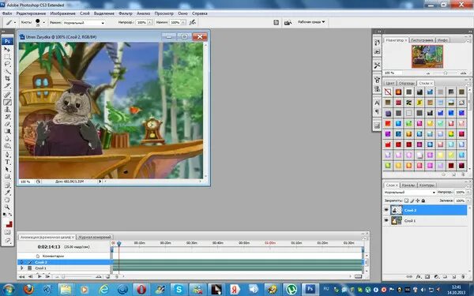Open the Фильтр menu
Image resolution: width=474 pixels, height=296 pixels.
(x=126, y=13)
